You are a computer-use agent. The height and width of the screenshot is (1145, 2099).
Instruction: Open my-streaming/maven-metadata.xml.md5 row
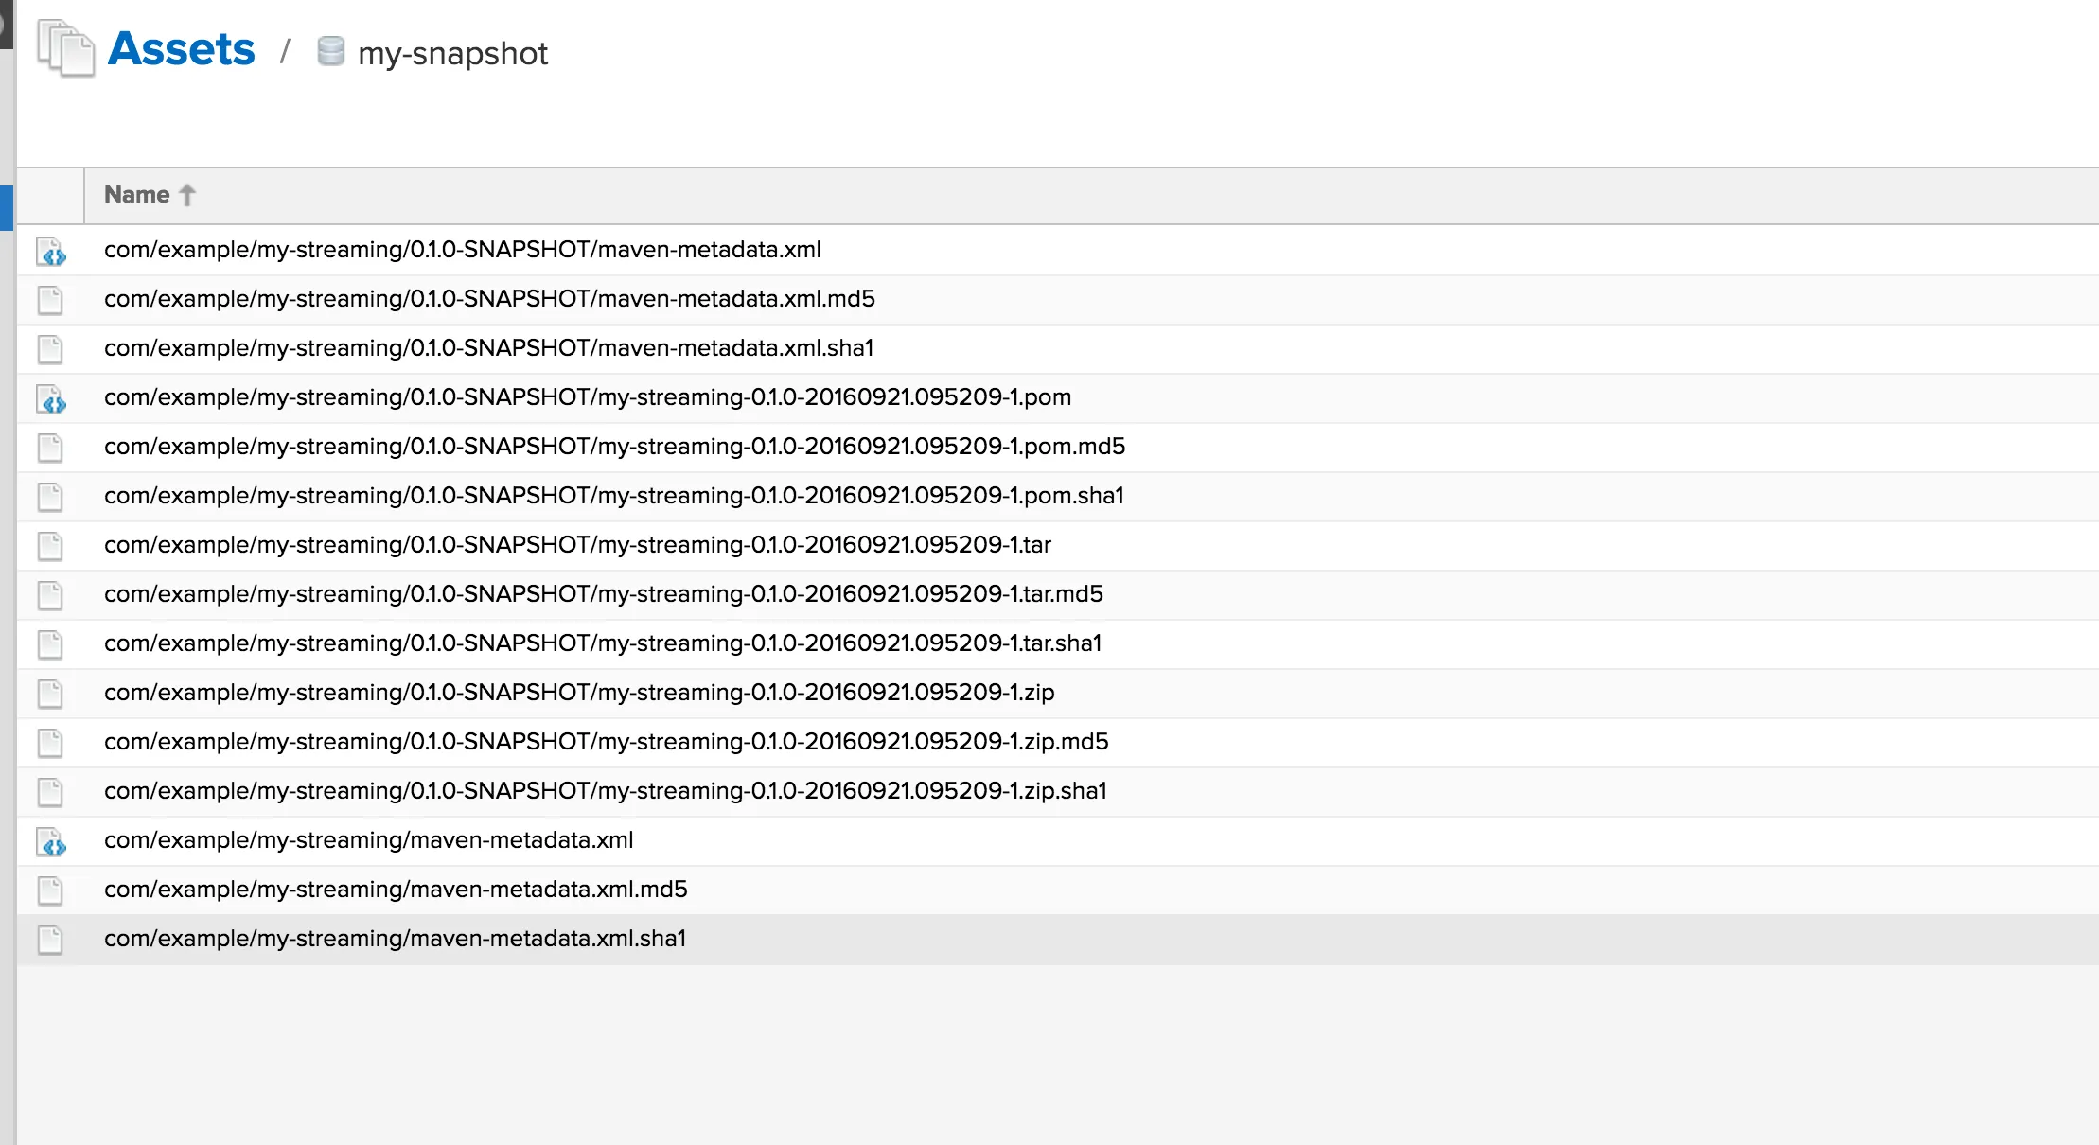point(396,890)
